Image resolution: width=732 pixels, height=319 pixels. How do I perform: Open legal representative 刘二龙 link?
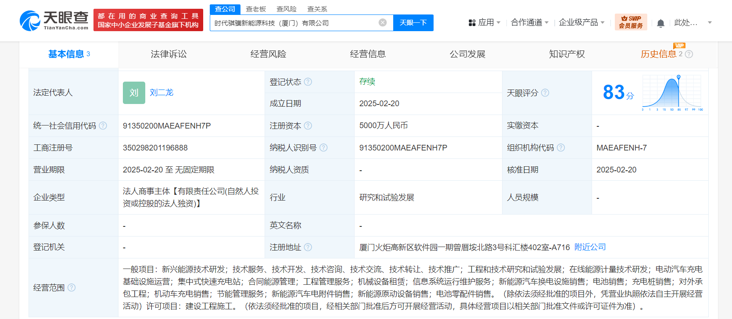coord(161,93)
